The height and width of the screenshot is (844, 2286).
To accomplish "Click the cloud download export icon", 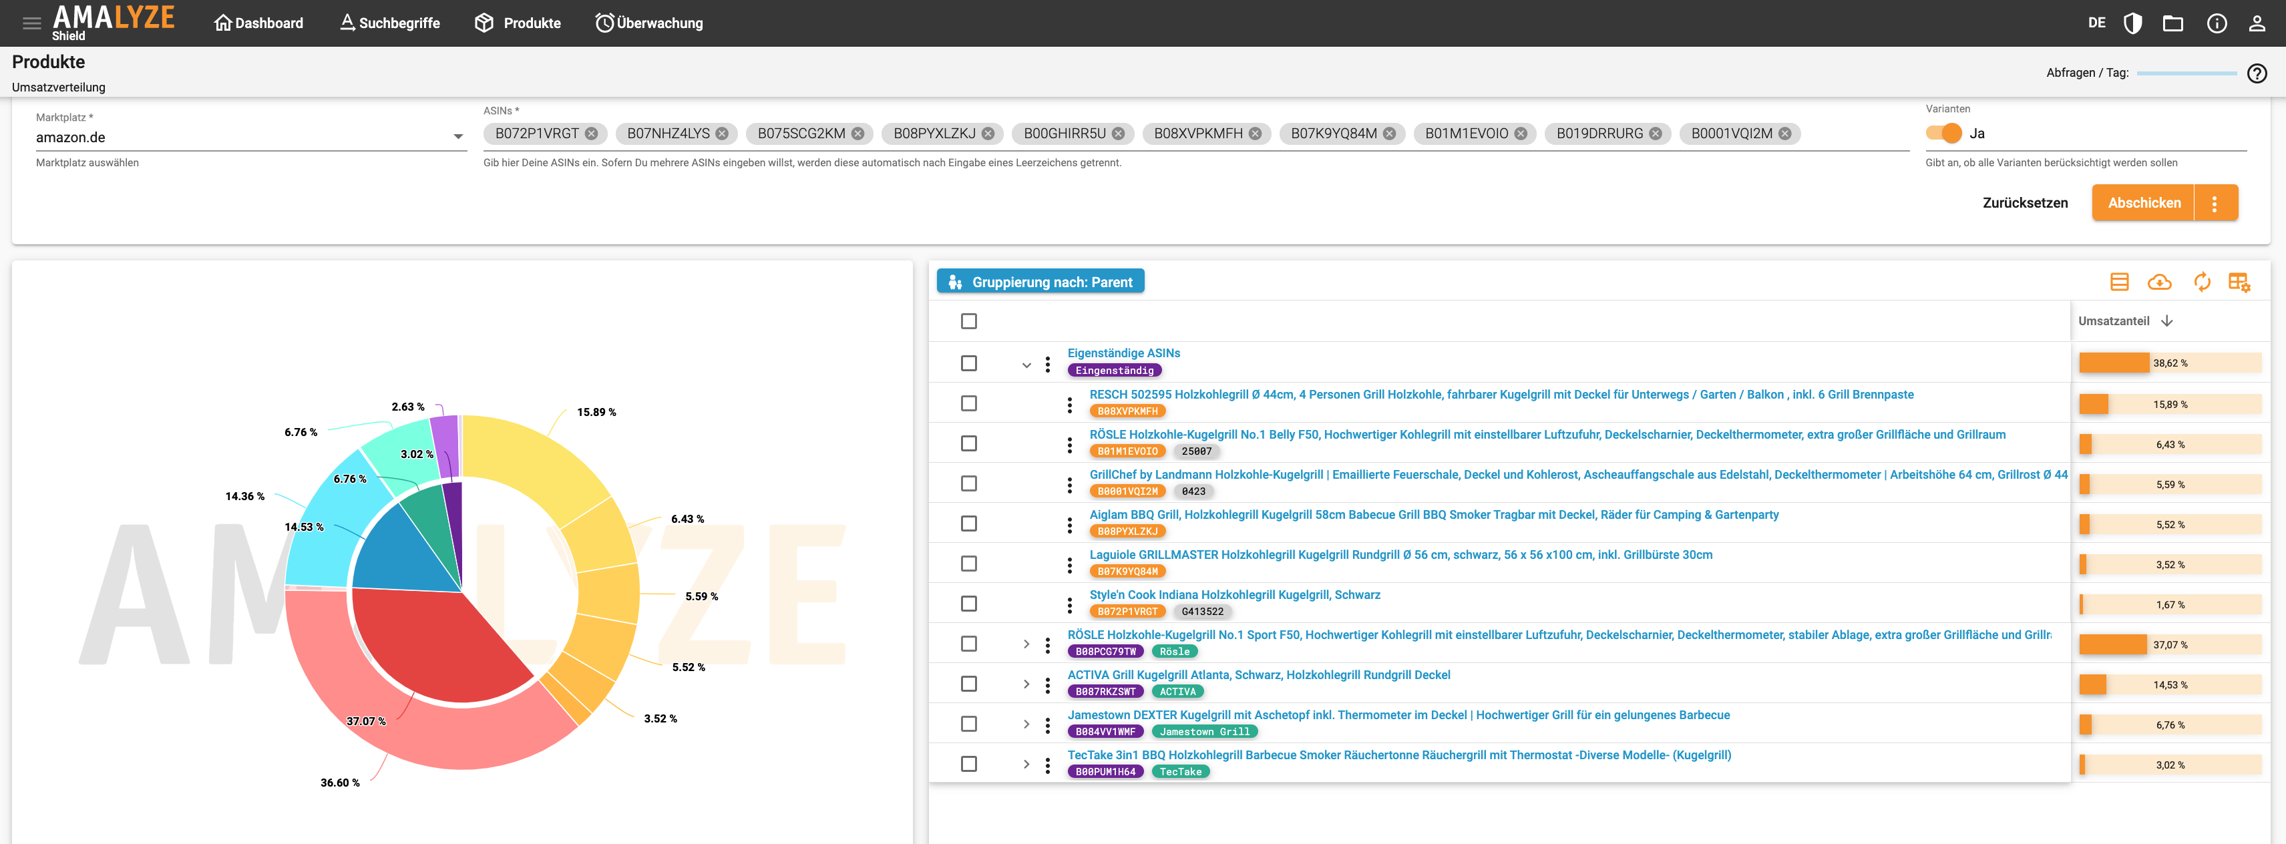I will coord(2159,282).
